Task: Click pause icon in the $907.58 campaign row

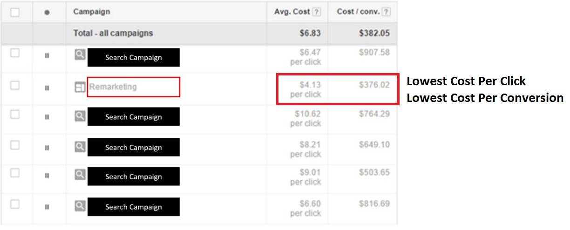Action: point(47,56)
